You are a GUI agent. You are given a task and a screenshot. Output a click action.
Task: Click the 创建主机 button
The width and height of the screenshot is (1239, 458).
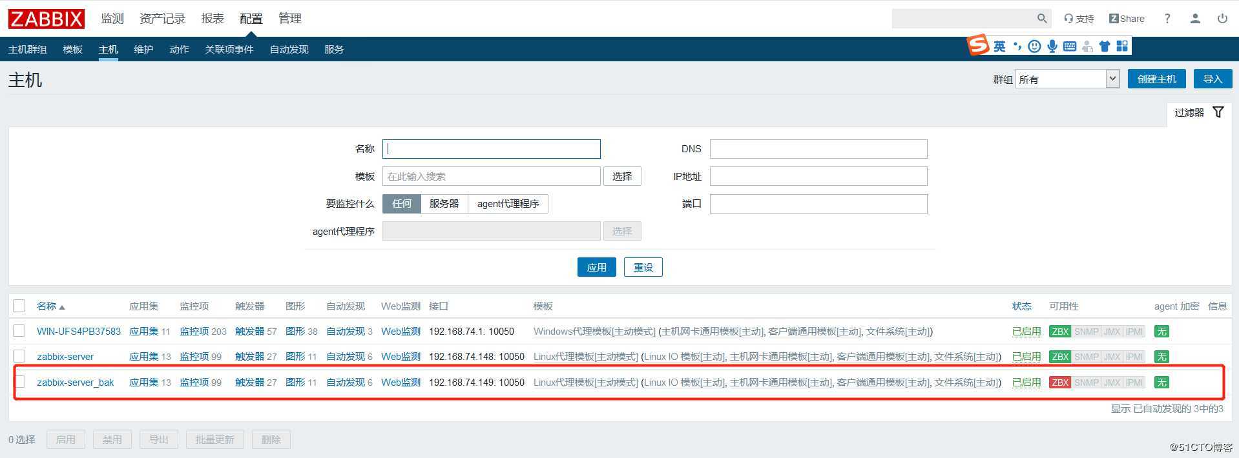[1157, 79]
